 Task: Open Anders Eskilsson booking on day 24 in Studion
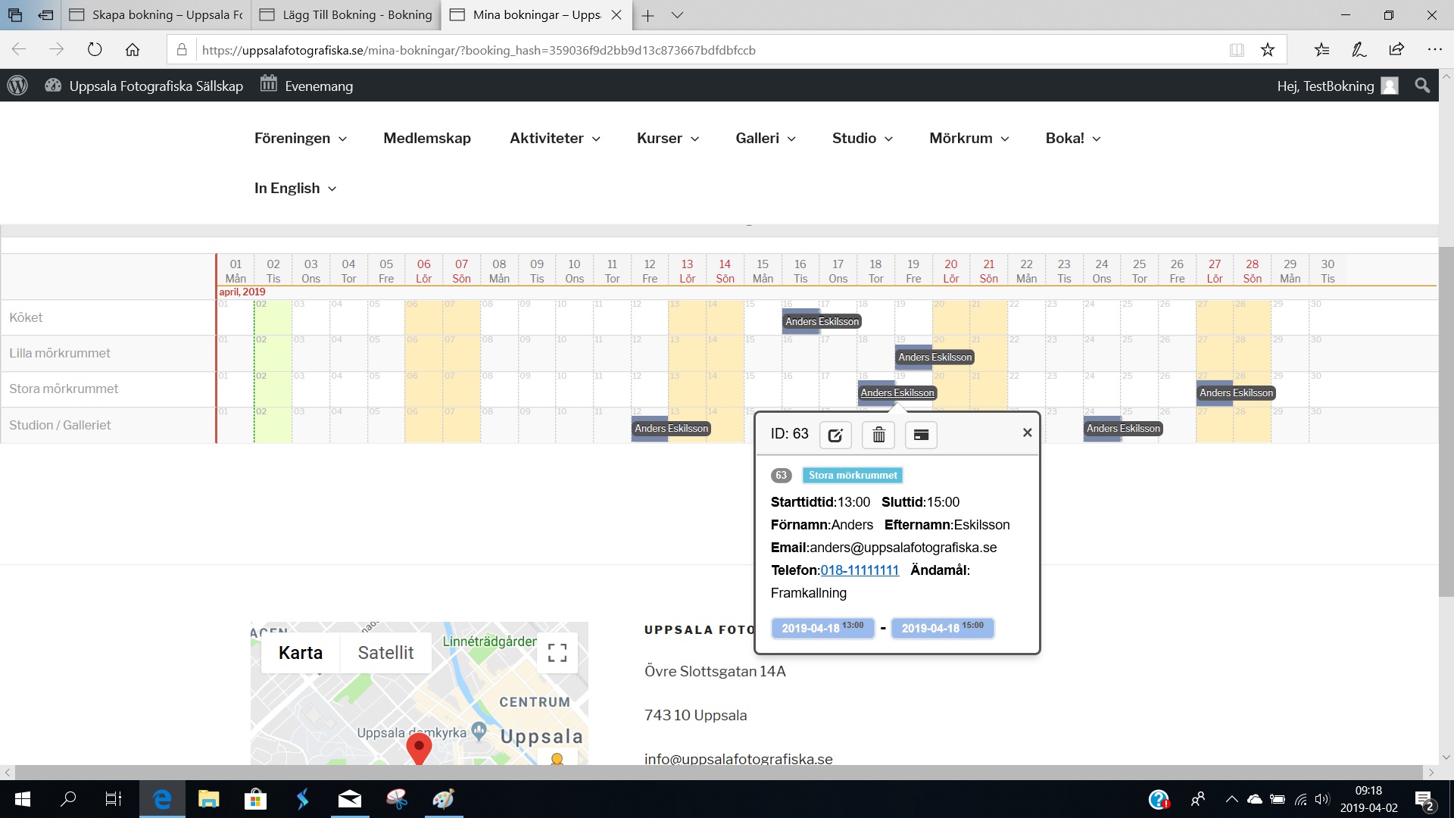(x=1123, y=428)
